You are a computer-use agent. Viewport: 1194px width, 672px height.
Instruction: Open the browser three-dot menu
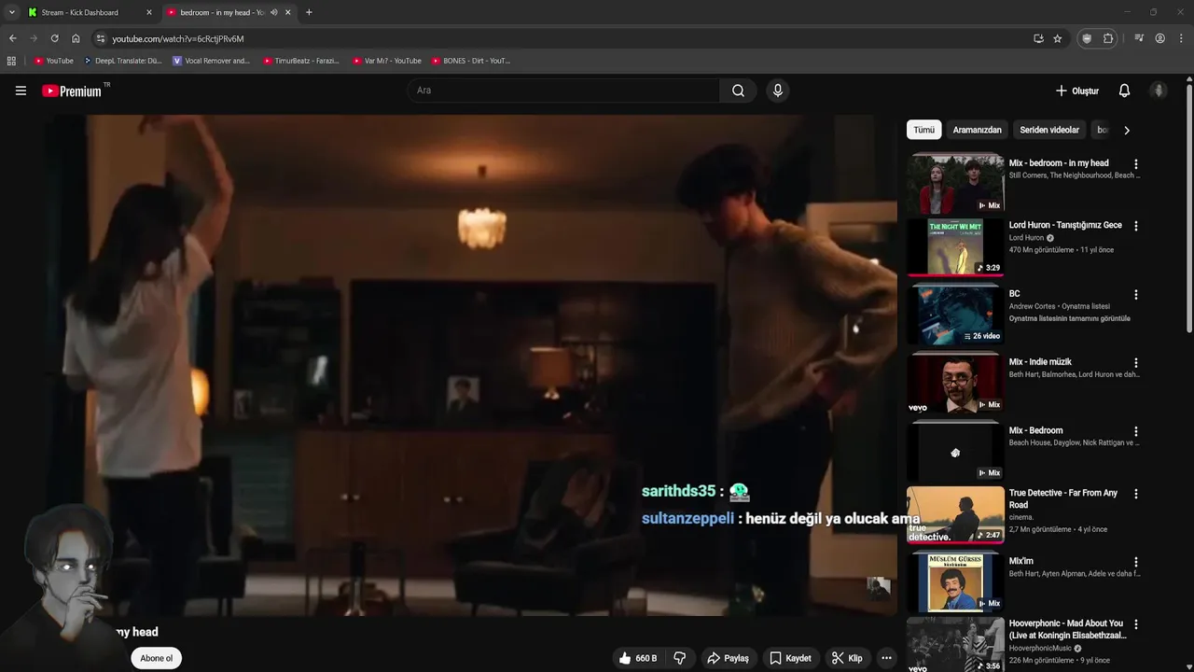[1181, 38]
